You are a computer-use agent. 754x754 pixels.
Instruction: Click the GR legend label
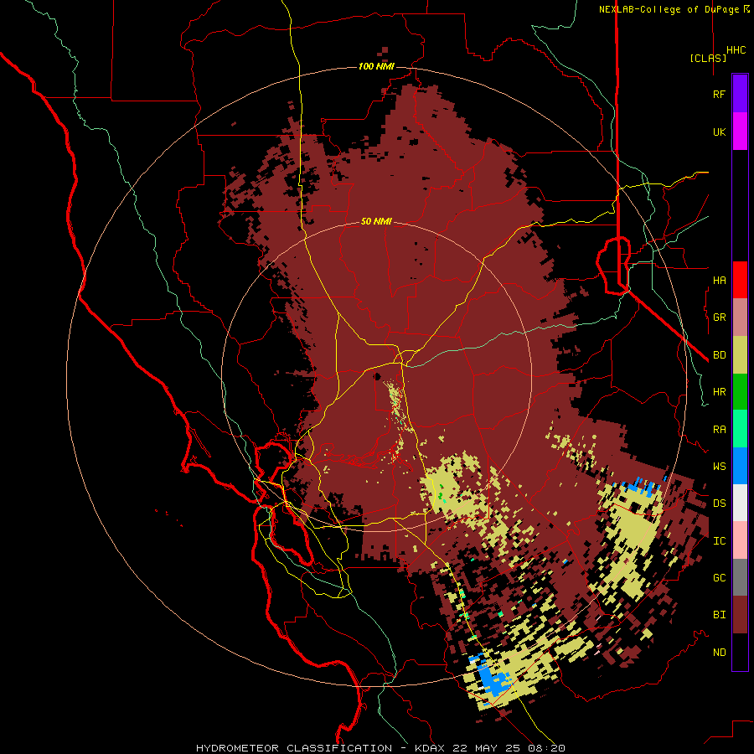coord(719,318)
